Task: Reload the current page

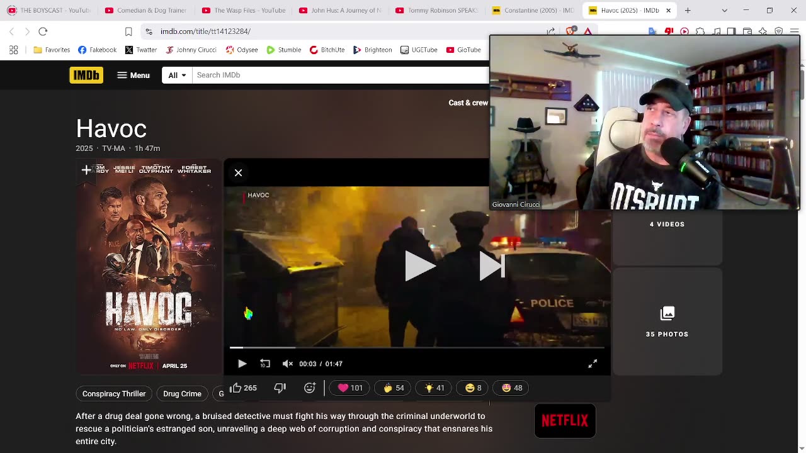Action: pyautogui.click(x=43, y=31)
